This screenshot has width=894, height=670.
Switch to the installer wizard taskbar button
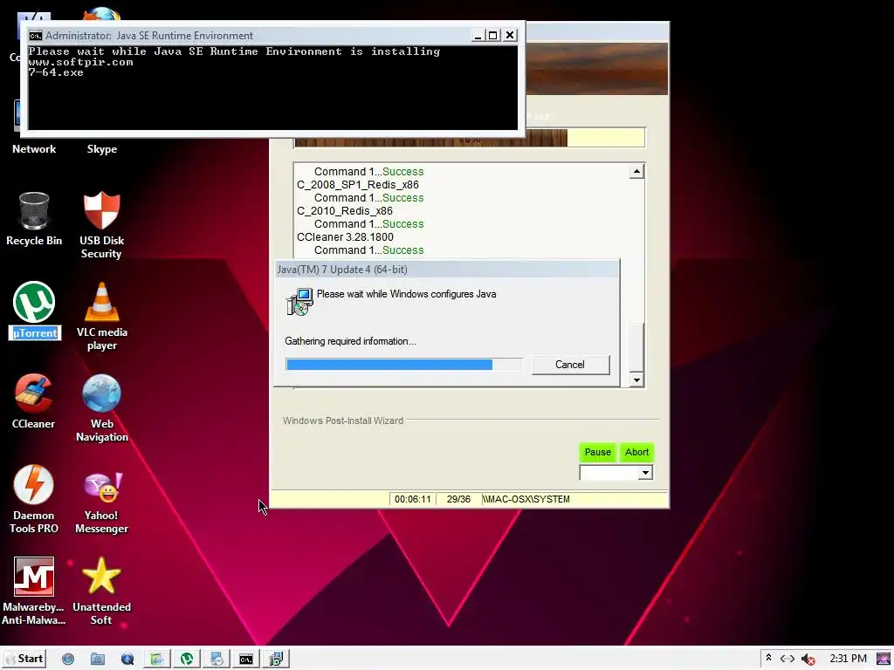coord(275,659)
